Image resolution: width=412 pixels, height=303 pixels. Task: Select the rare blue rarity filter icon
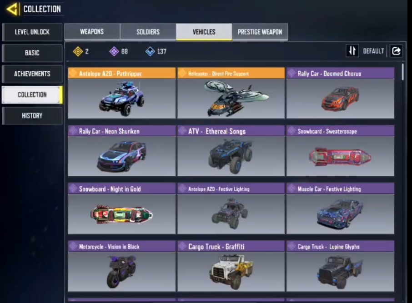[150, 51]
